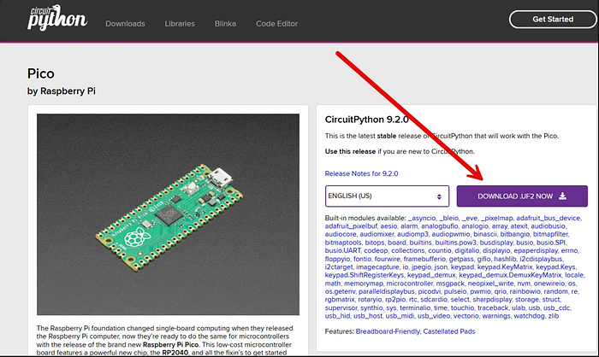The image size is (599, 357).
Task: Open the usb_video module link
Action: click(434, 316)
